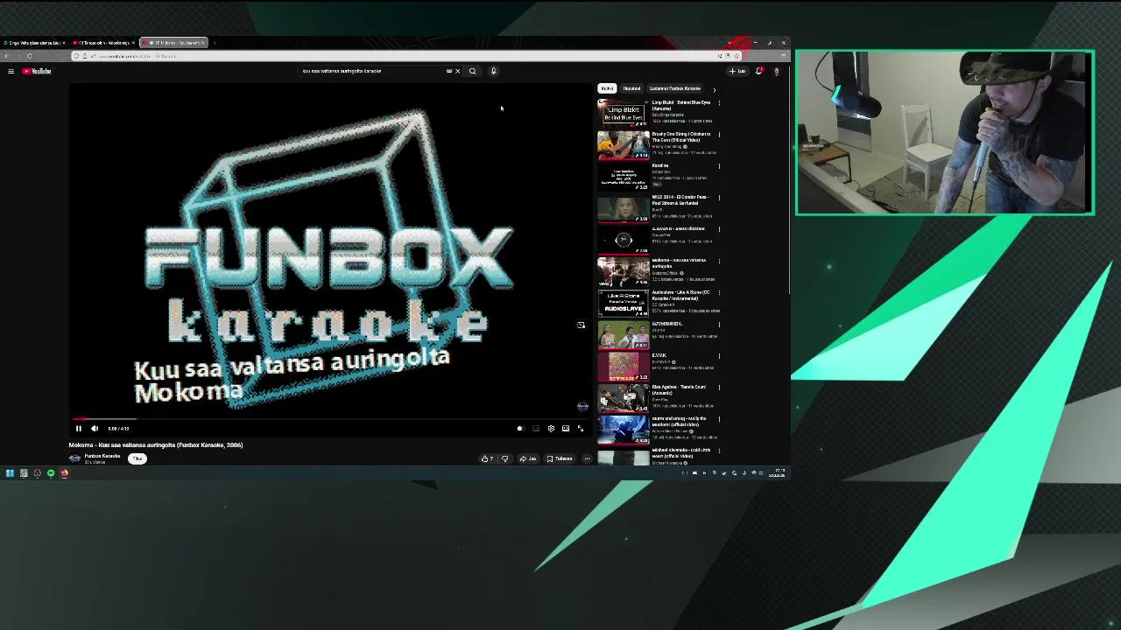Click the taskbar clock and date
The height and width of the screenshot is (630, 1121).
click(778, 473)
